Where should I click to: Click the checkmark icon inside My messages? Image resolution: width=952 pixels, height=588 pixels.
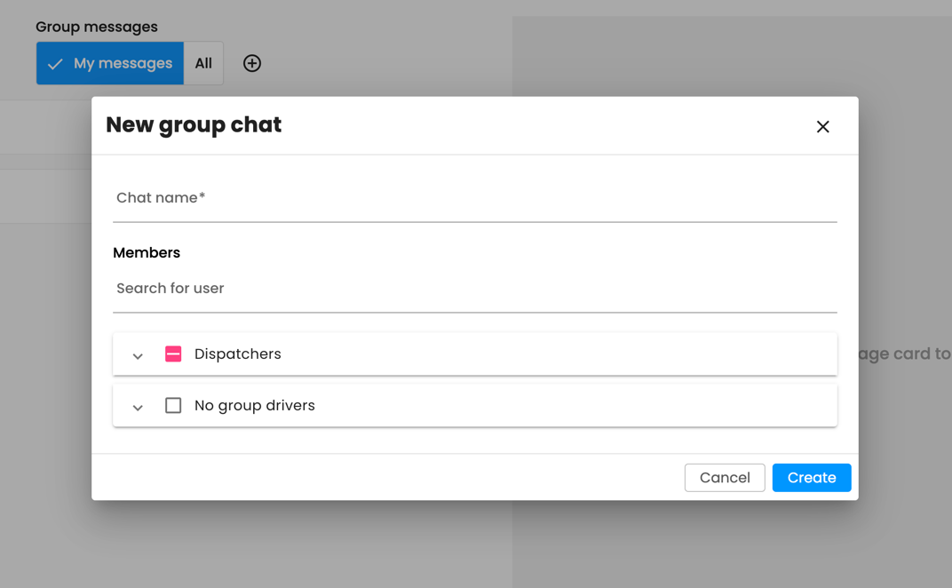point(54,63)
